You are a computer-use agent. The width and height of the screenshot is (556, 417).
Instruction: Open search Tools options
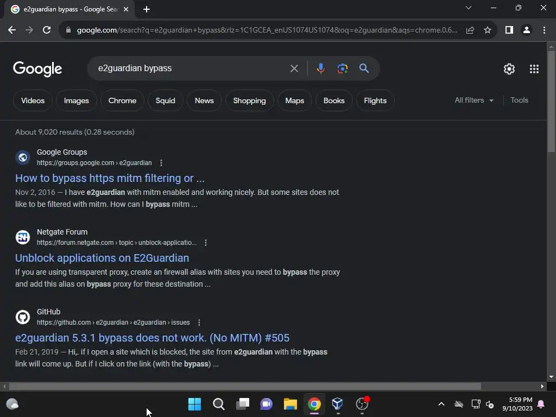click(x=519, y=100)
